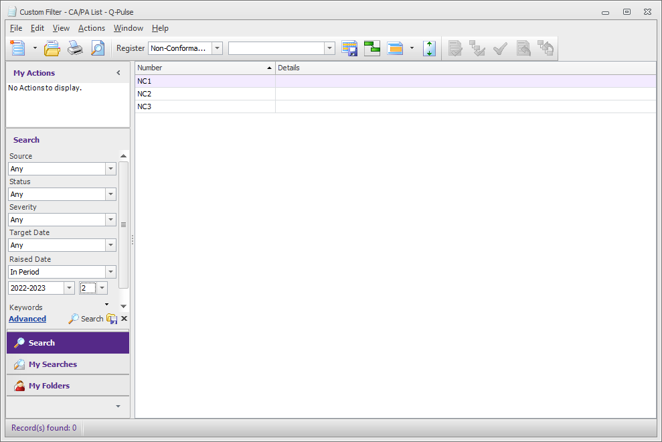Select the NC2 row
662x442 pixels.
coord(396,94)
